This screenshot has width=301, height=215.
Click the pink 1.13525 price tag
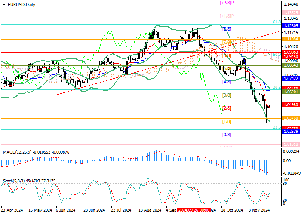click(x=291, y=13)
